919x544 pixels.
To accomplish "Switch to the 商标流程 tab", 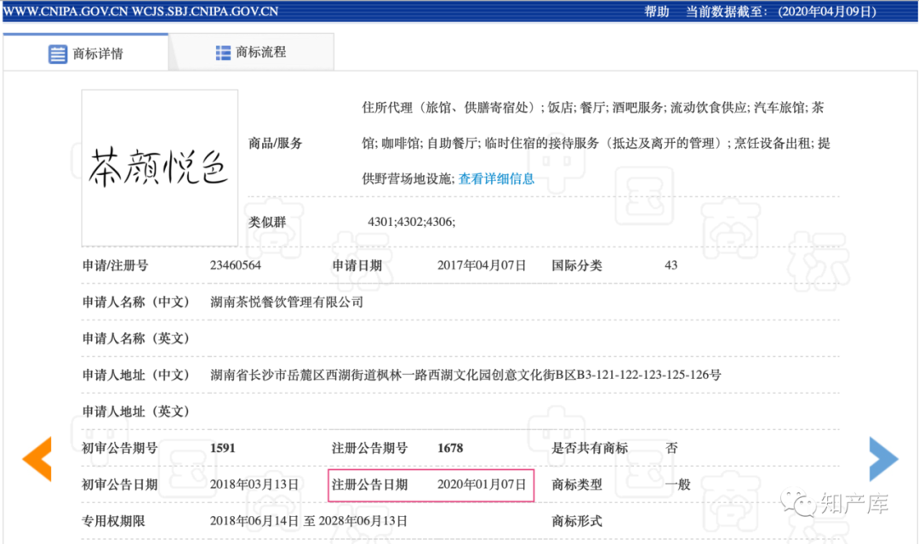I will point(251,52).
